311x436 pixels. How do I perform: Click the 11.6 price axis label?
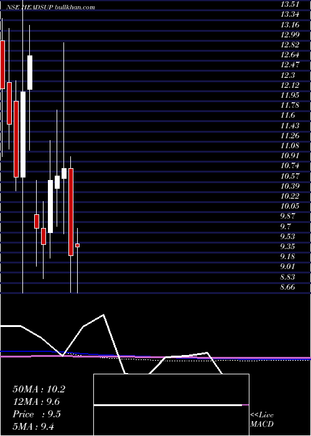tap(287, 115)
